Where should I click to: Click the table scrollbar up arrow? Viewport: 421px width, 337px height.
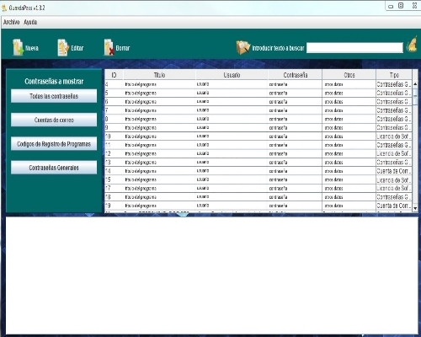415,84
